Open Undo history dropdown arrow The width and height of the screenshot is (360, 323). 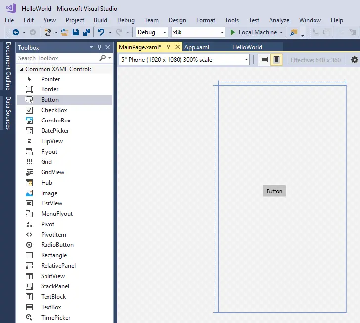(x=110, y=32)
